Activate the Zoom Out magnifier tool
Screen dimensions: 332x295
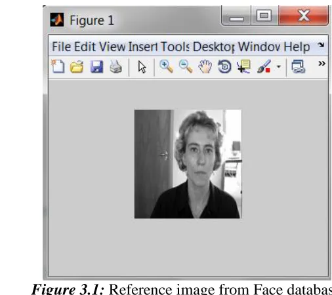pyautogui.click(x=186, y=66)
